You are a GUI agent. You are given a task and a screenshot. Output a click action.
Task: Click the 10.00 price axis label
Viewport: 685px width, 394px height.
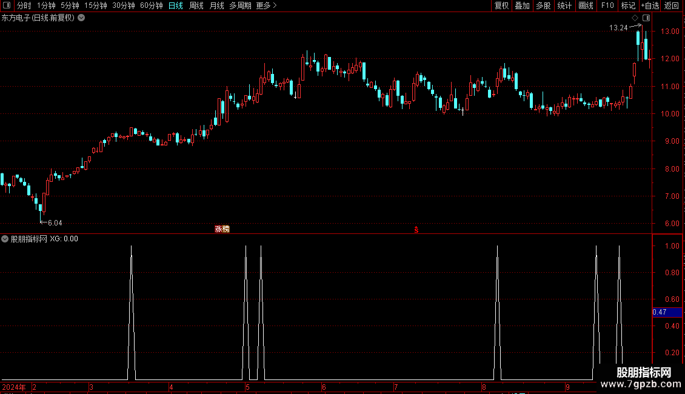[670, 114]
